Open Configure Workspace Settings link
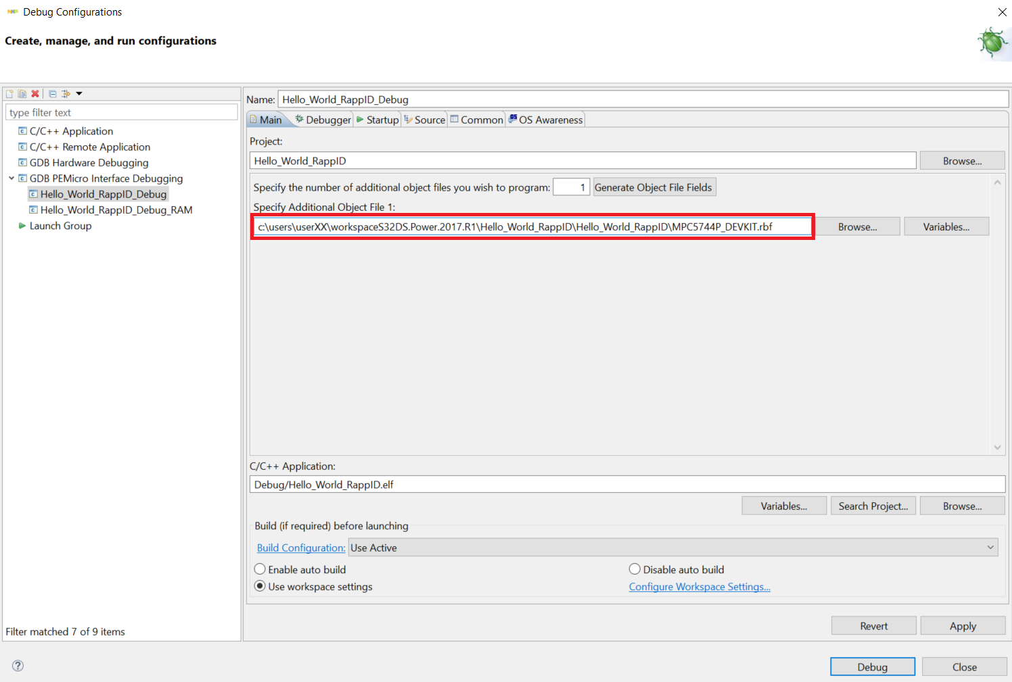The image size is (1012, 682). (699, 586)
